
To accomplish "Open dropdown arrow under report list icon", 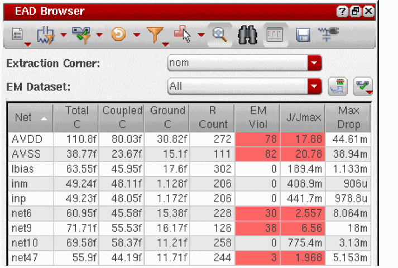I will [28, 45].
